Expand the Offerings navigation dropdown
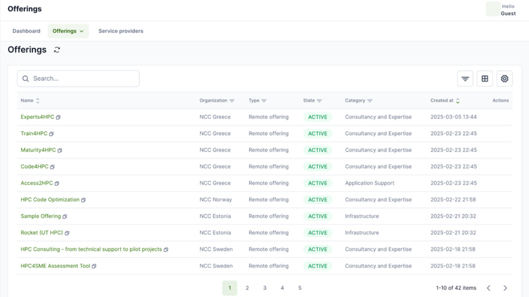This screenshot has height=297, width=529. point(68,31)
